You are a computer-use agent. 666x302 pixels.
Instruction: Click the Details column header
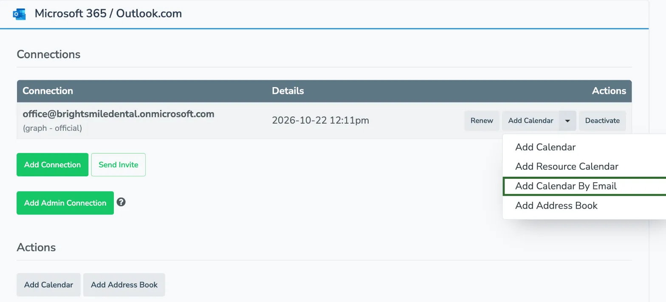coord(288,91)
